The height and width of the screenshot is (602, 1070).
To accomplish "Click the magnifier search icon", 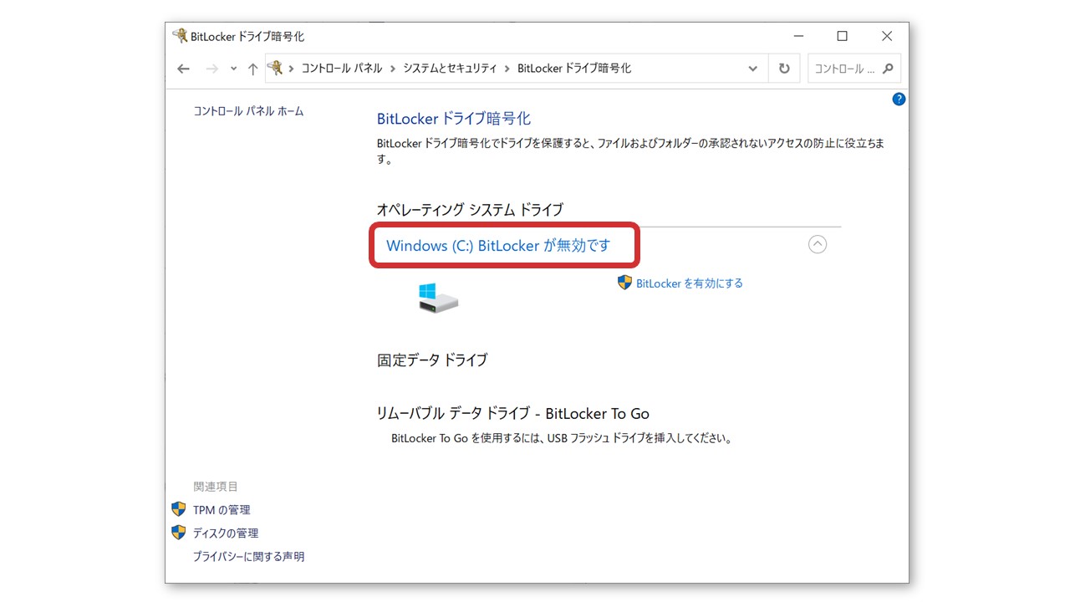I will [x=888, y=69].
